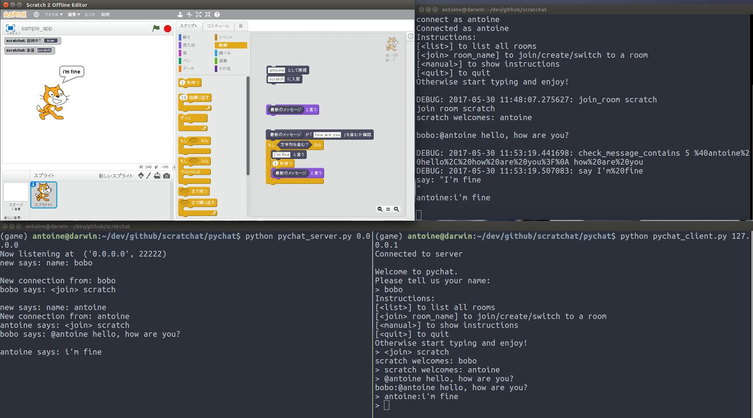Zoom out the scripts area
Viewport: 753px width, 418px height.
pyautogui.click(x=379, y=209)
